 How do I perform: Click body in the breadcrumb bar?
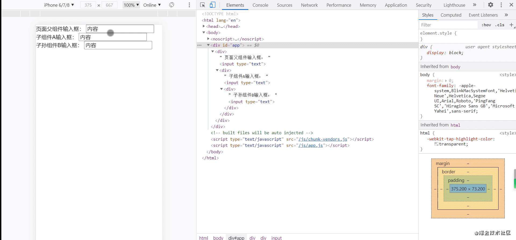click(218, 238)
